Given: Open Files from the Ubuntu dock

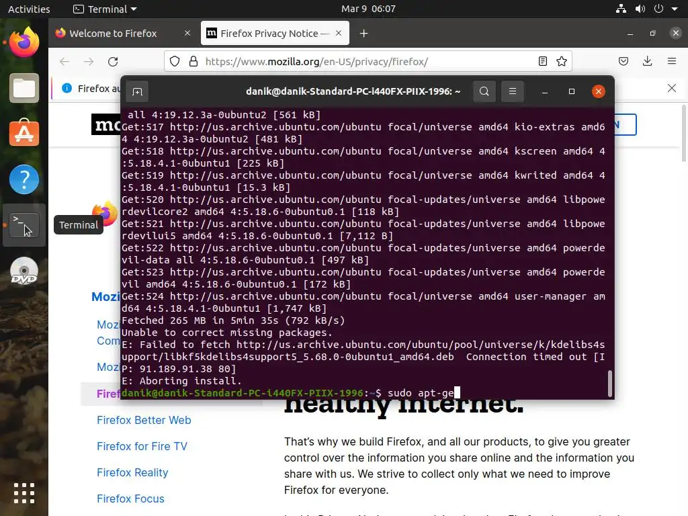Looking at the screenshot, I should pyautogui.click(x=24, y=88).
